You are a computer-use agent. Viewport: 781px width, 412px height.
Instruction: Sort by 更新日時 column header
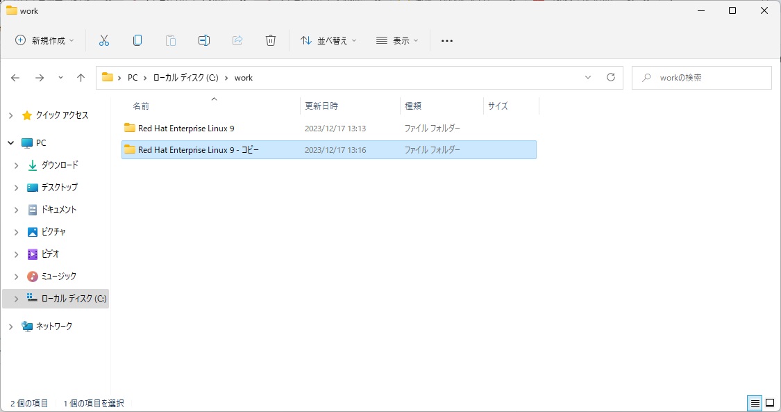(x=321, y=106)
